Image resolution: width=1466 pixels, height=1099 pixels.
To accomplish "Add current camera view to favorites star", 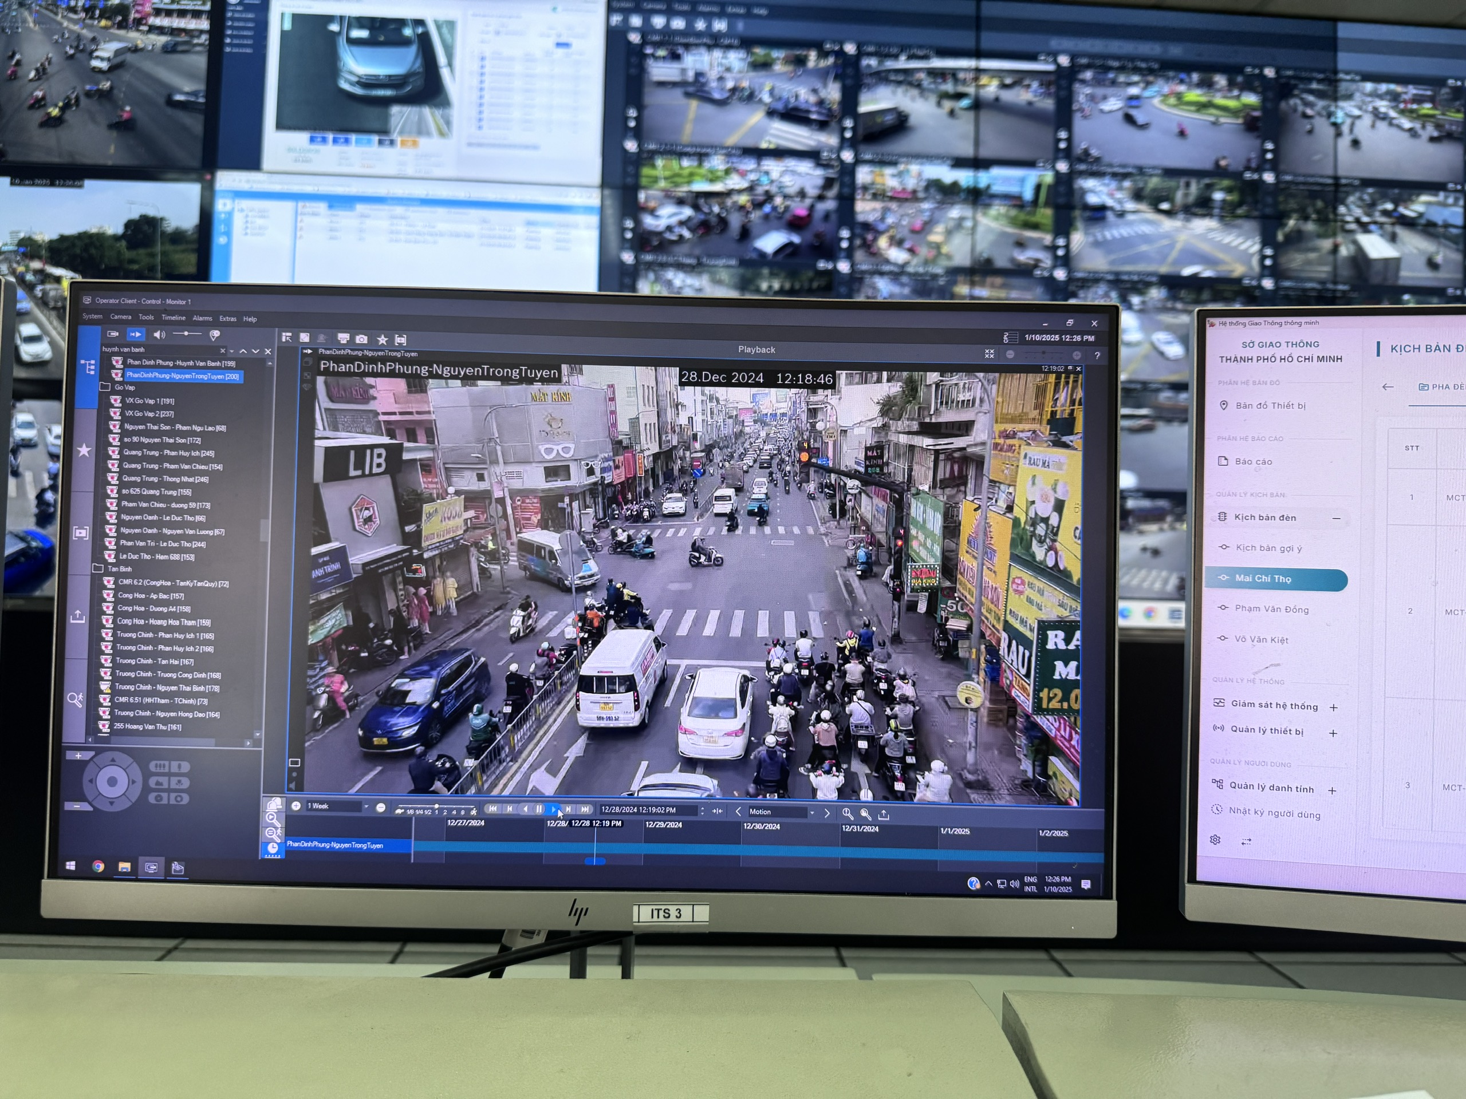I will click(383, 340).
